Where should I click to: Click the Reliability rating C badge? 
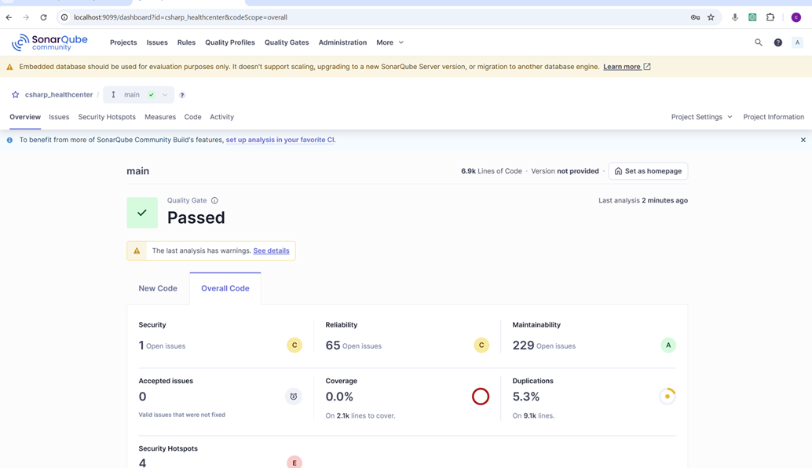[x=481, y=346]
